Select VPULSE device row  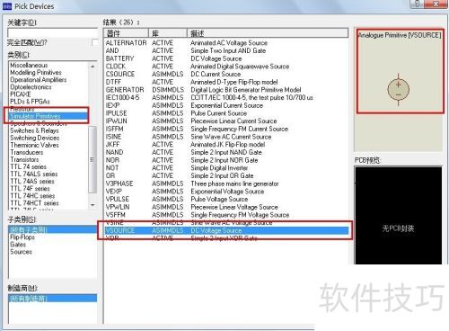(226, 199)
